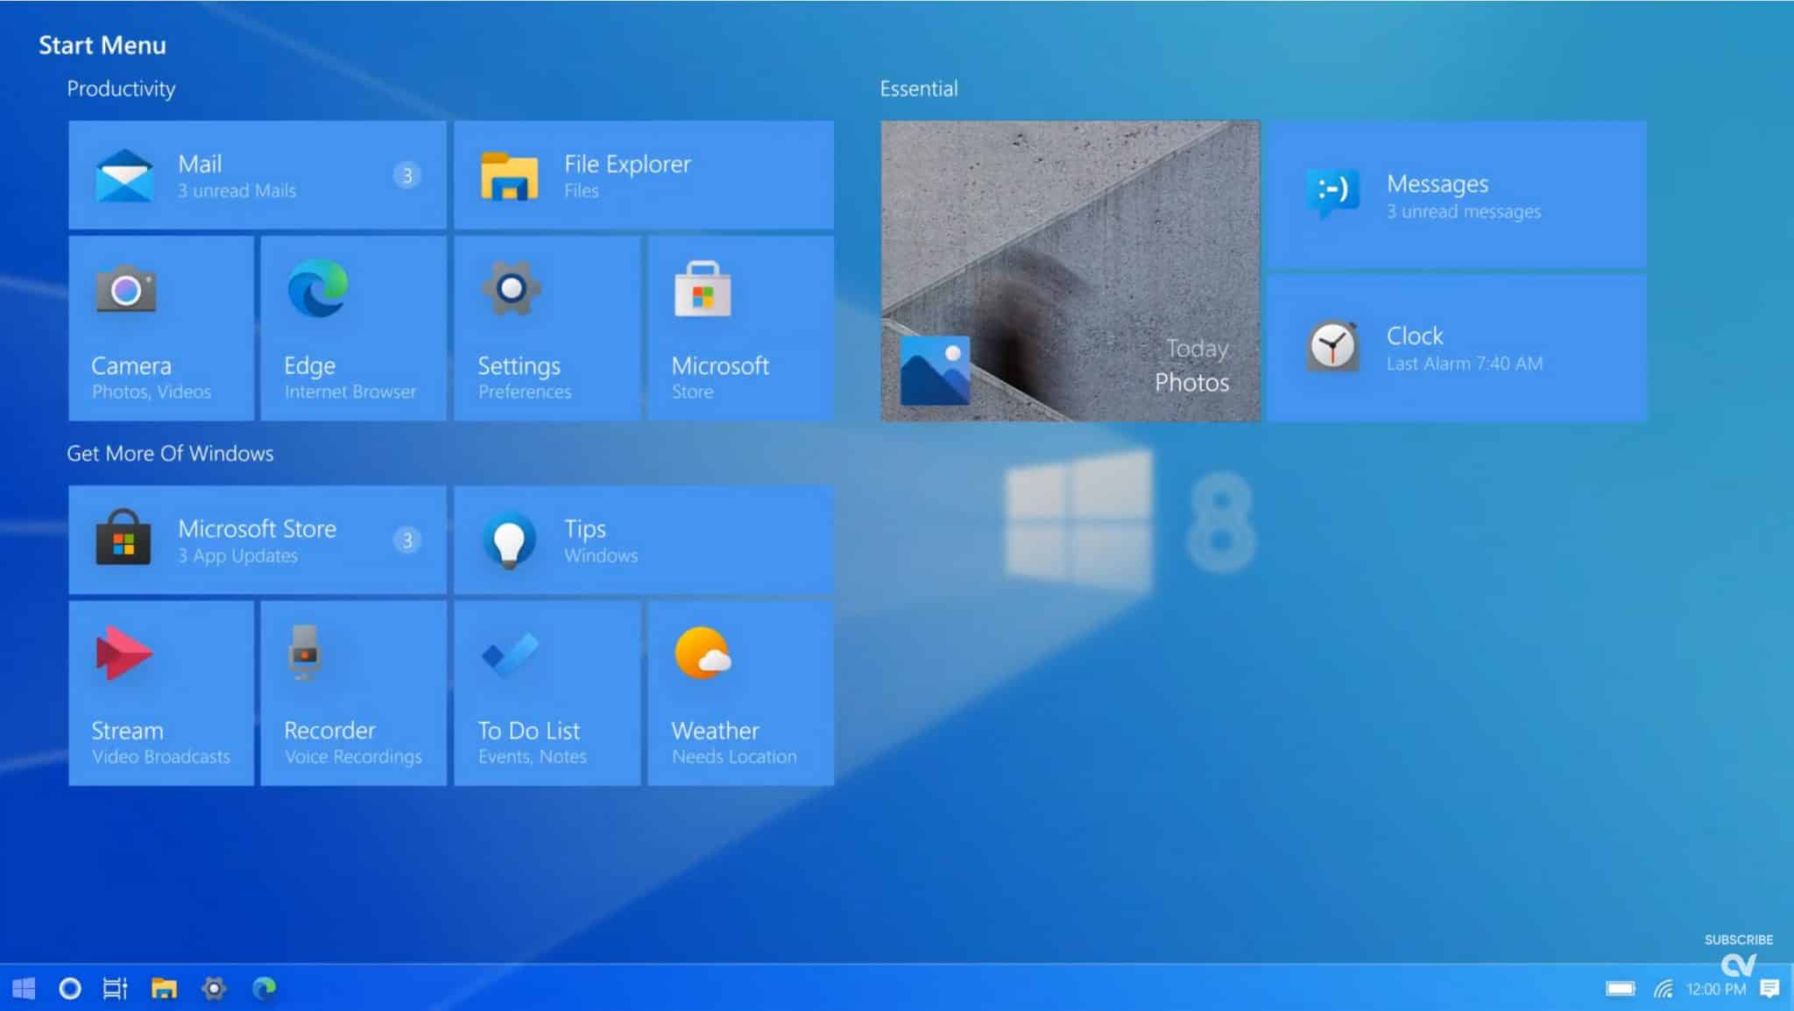Open the Wi-Fi network tray icon
This screenshot has height=1011, width=1794.
(1663, 989)
